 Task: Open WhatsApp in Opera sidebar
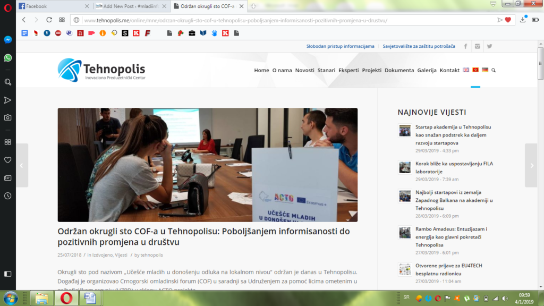point(7,58)
